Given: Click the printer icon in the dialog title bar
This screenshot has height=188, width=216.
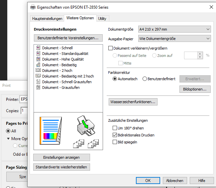Looking at the screenshot, I should 33,7.
